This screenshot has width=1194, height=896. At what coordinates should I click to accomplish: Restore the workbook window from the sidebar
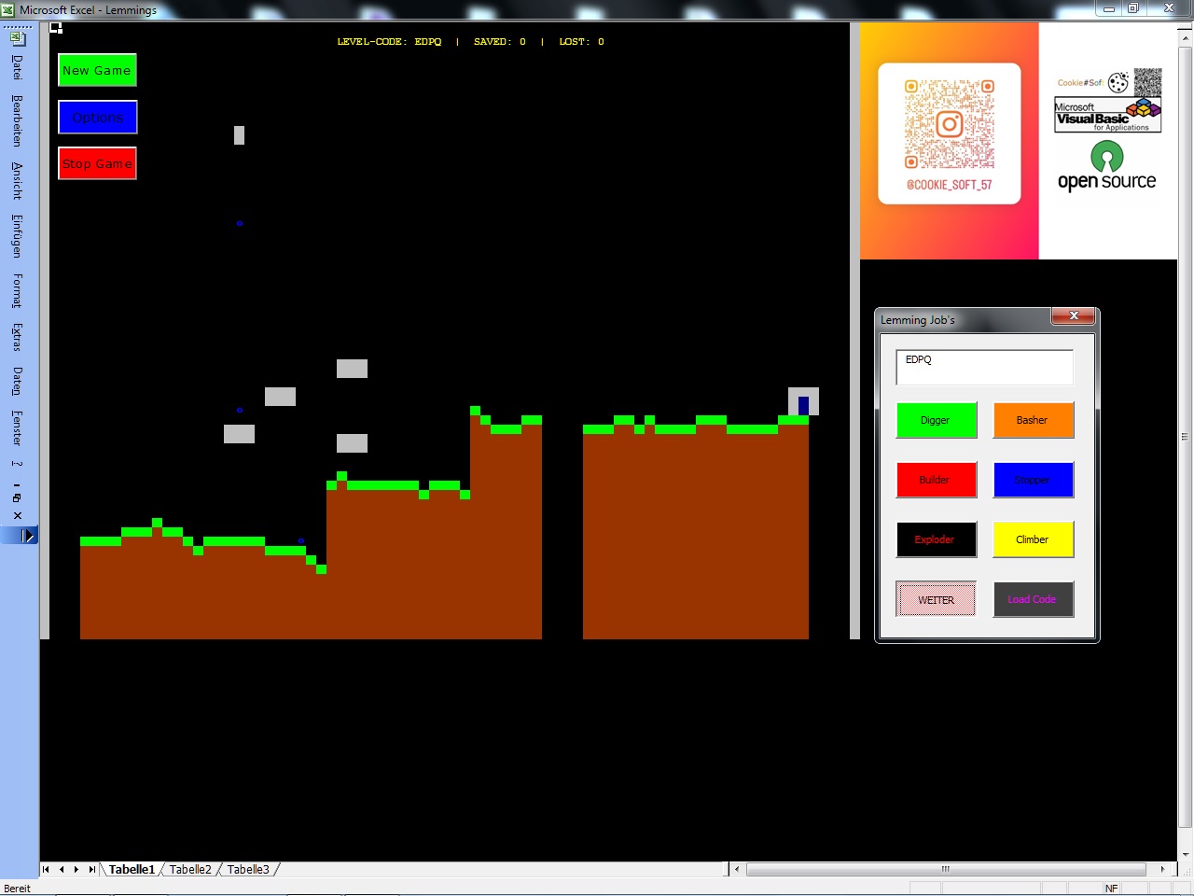tap(17, 498)
